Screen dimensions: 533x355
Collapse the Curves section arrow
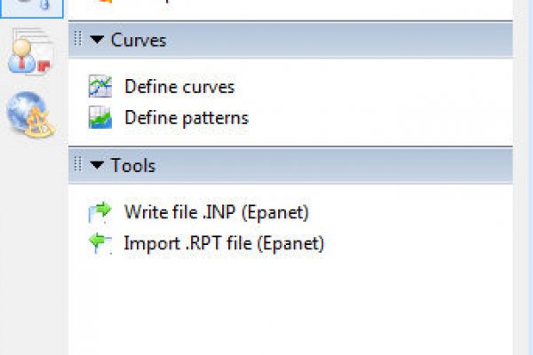pyautogui.click(x=96, y=41)
